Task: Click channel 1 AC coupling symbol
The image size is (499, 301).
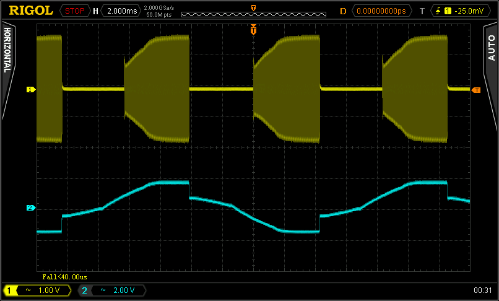Action: [28, 290]
